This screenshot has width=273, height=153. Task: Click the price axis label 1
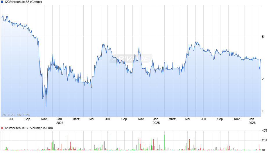click(263, 111)
